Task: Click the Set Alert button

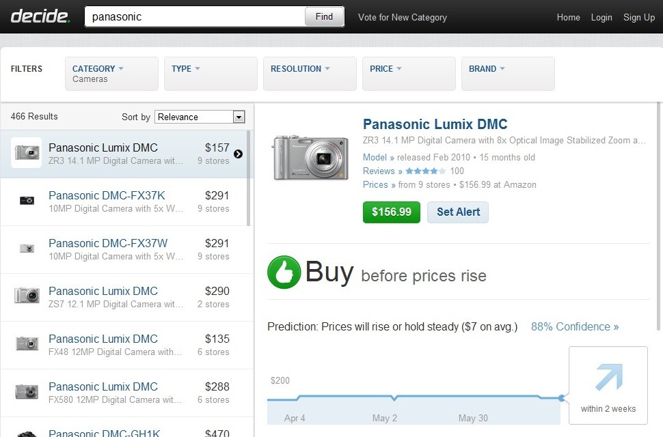Action: point(458,212)
